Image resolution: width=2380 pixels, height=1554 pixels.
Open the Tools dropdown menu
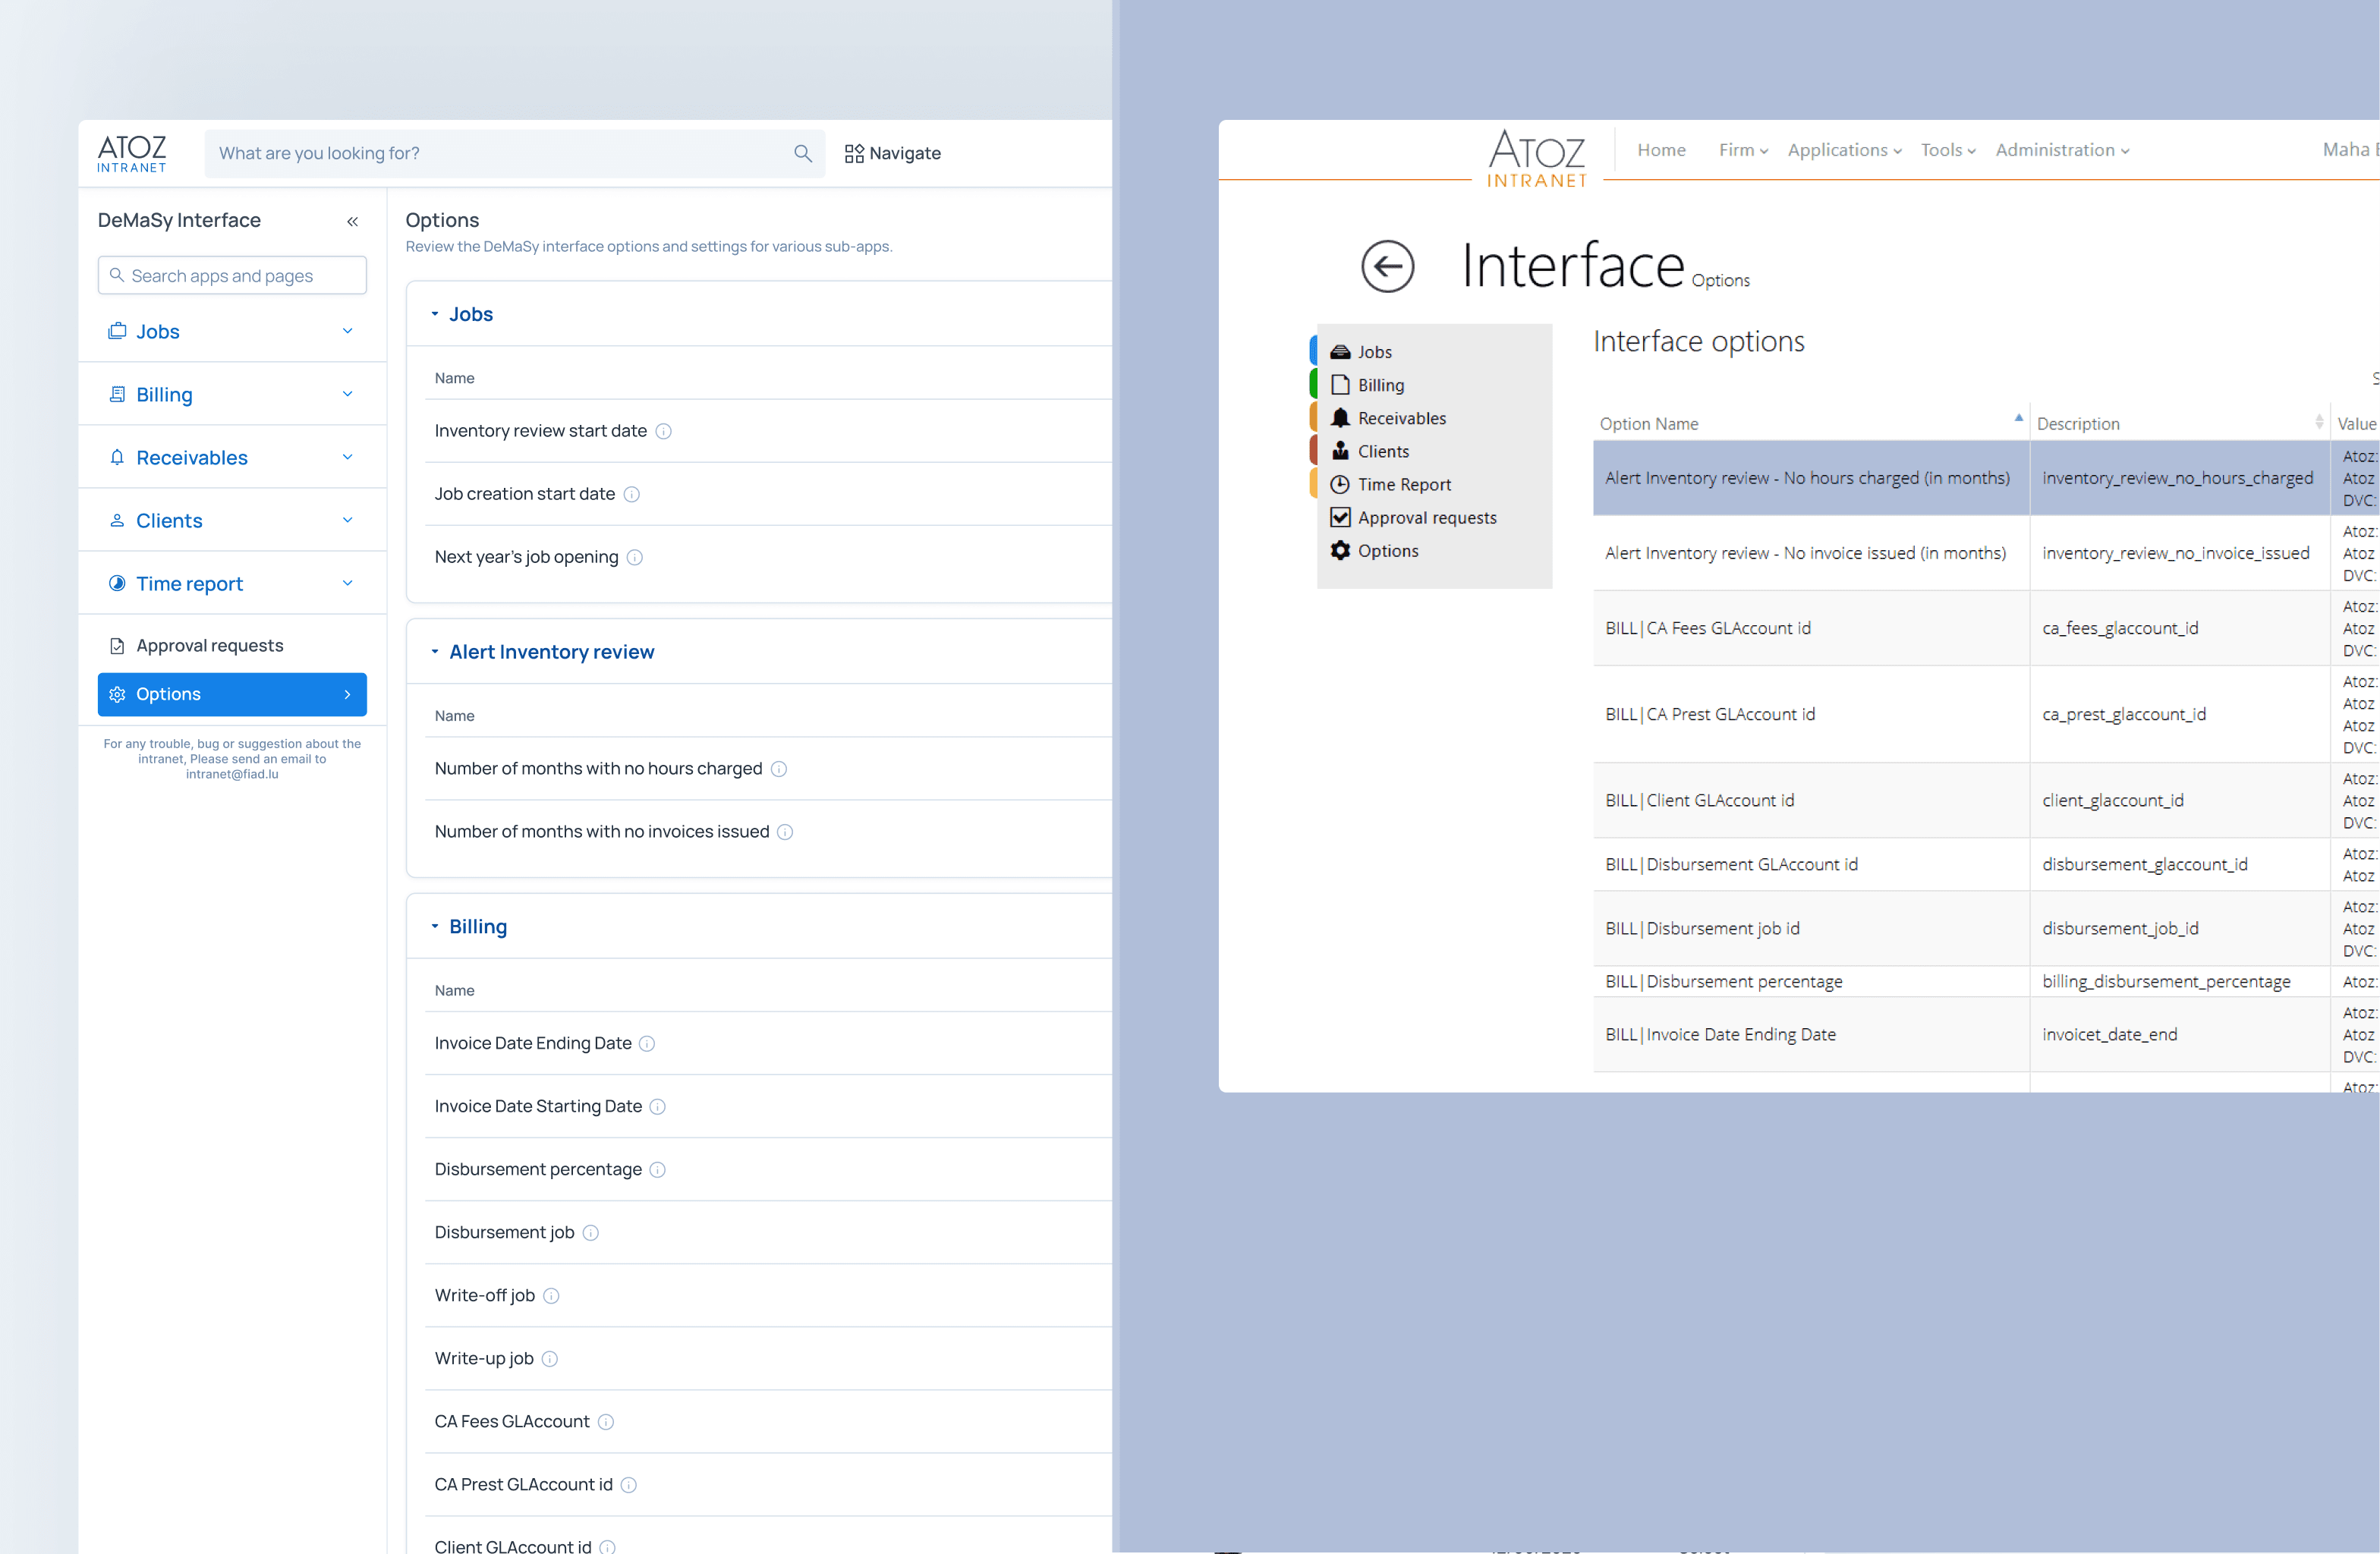(x=1947, y=150)
